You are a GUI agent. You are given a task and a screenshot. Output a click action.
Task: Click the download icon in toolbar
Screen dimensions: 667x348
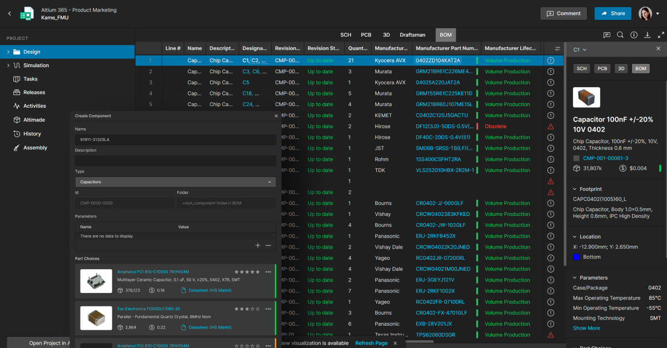pyautogui.click(x=648, y=35)
